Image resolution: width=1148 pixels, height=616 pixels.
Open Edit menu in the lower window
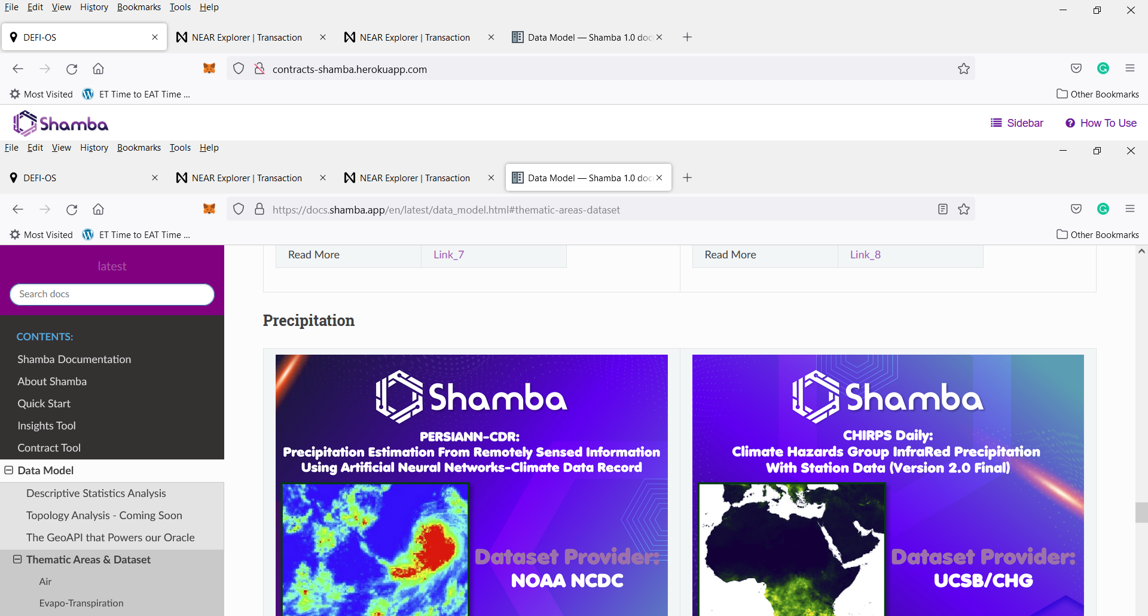pos(35,148)
